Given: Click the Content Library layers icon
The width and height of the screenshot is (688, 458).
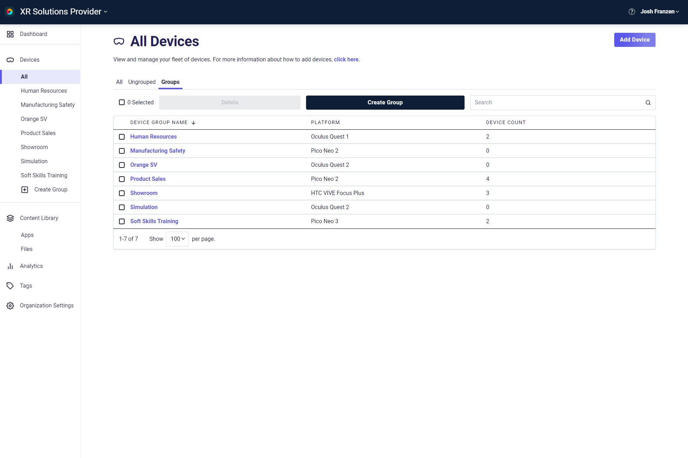Looking at the screenshot, I should pyautogui.click(x=10, y=218).
